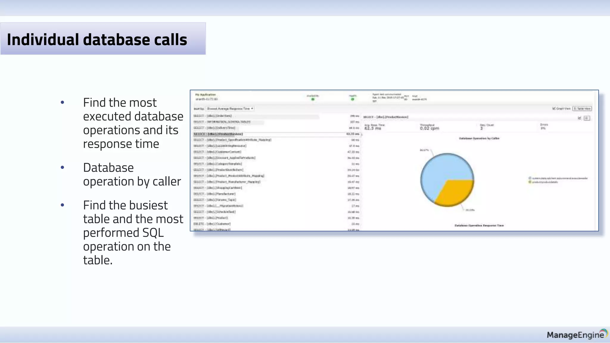
Task: Click the small table icon beside ProductReview heading
Action: [587, 118]
